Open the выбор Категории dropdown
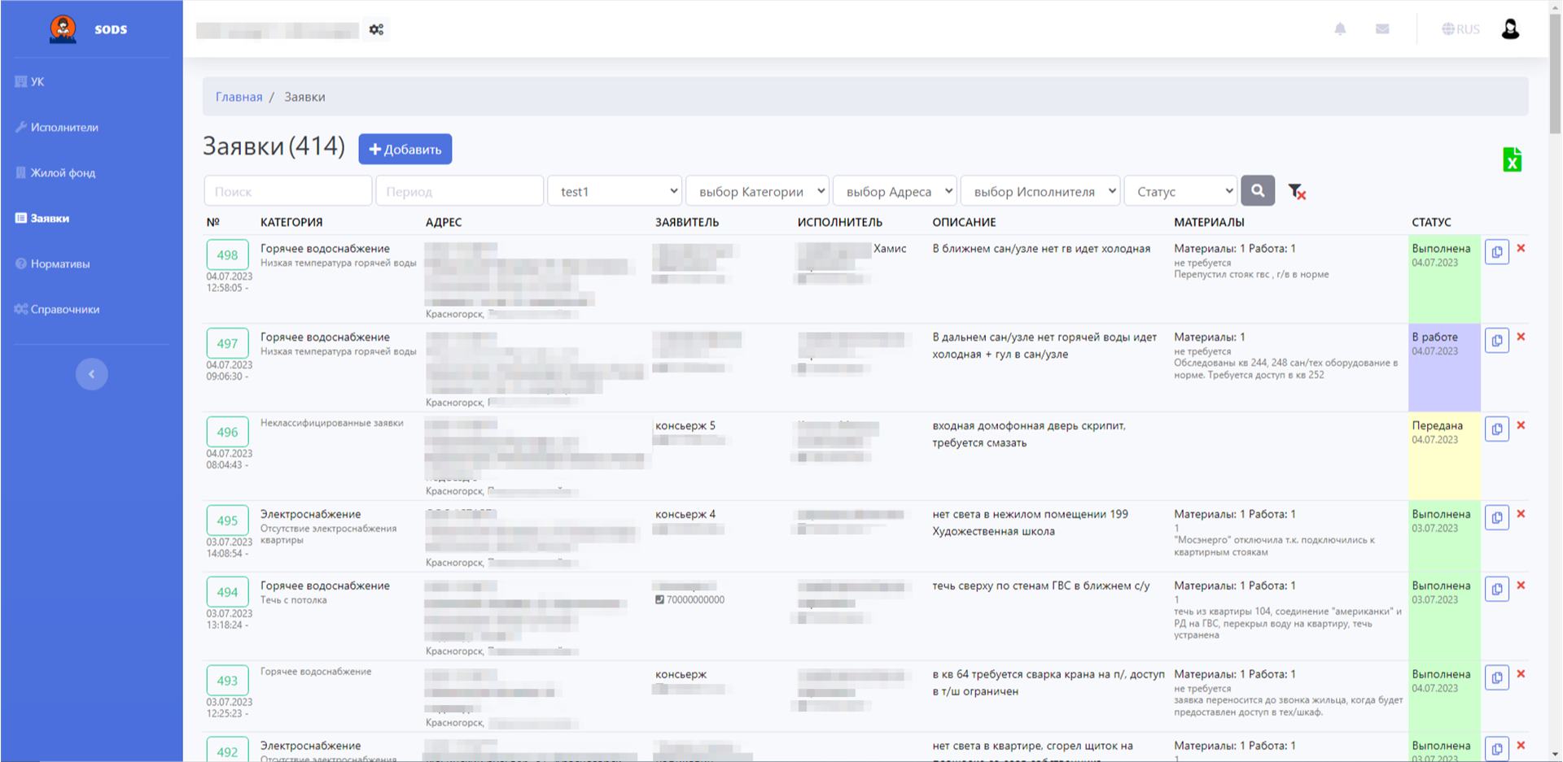 [757, 191]
